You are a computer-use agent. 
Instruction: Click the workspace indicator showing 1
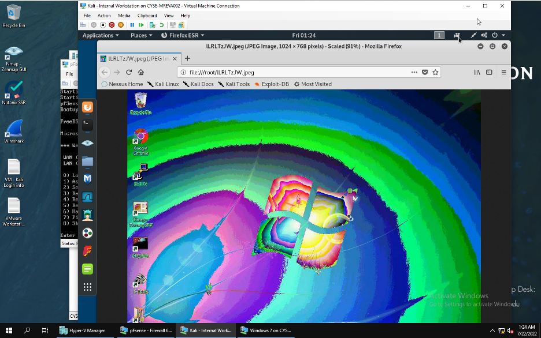[439, 35]
